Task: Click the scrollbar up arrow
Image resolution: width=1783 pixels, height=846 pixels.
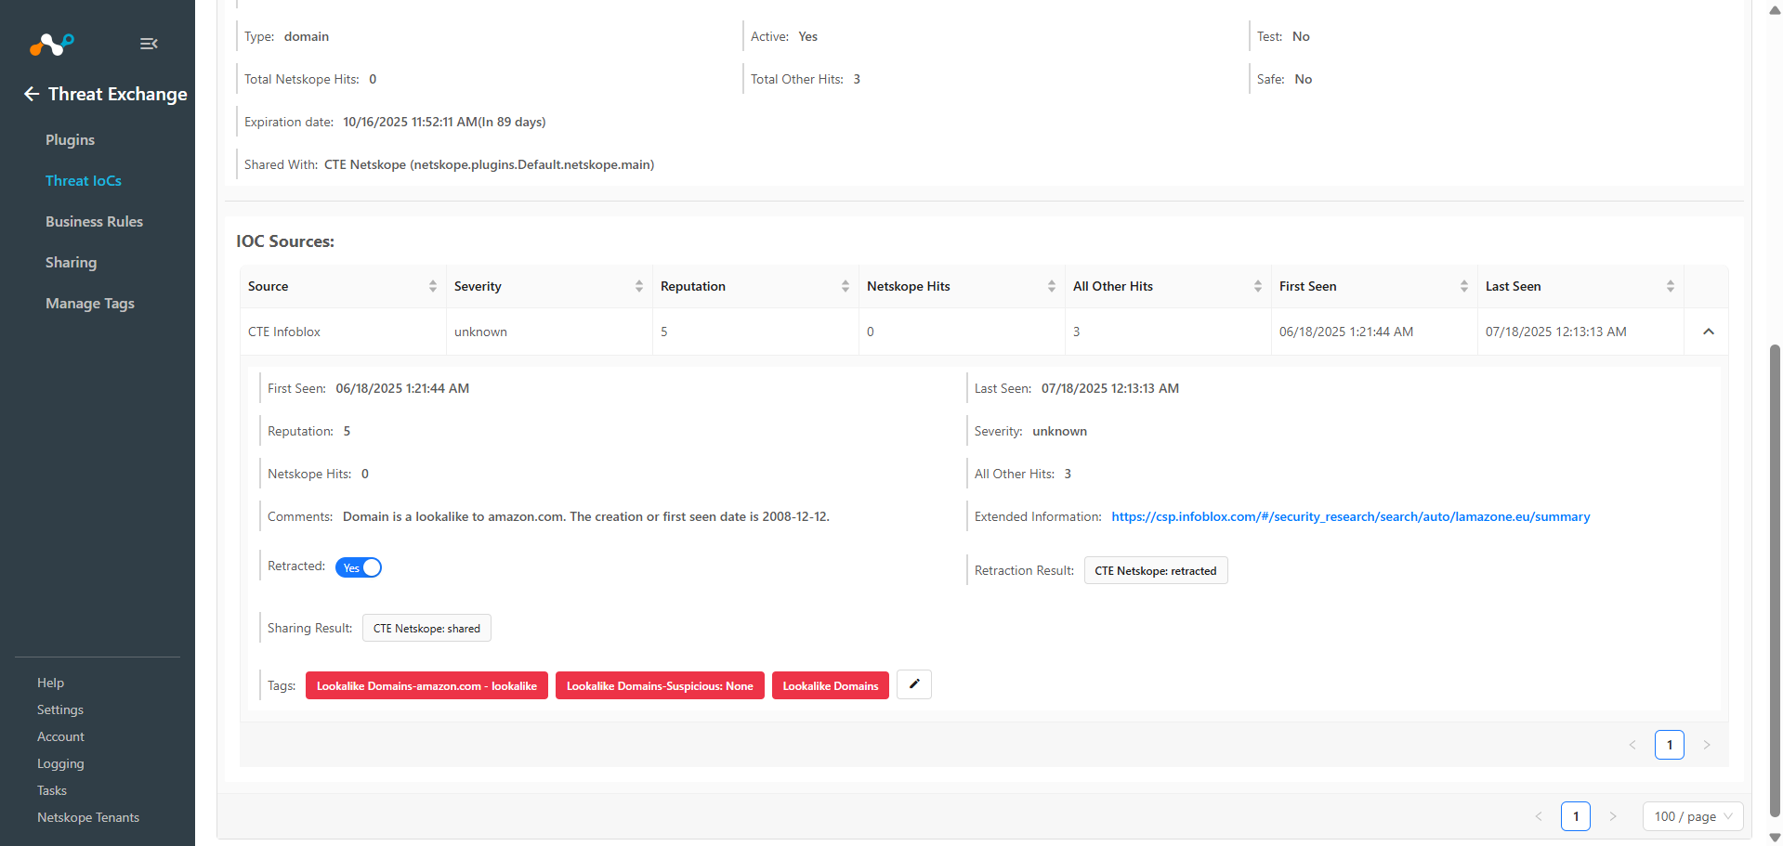Action: click(x=1775, y=9)
